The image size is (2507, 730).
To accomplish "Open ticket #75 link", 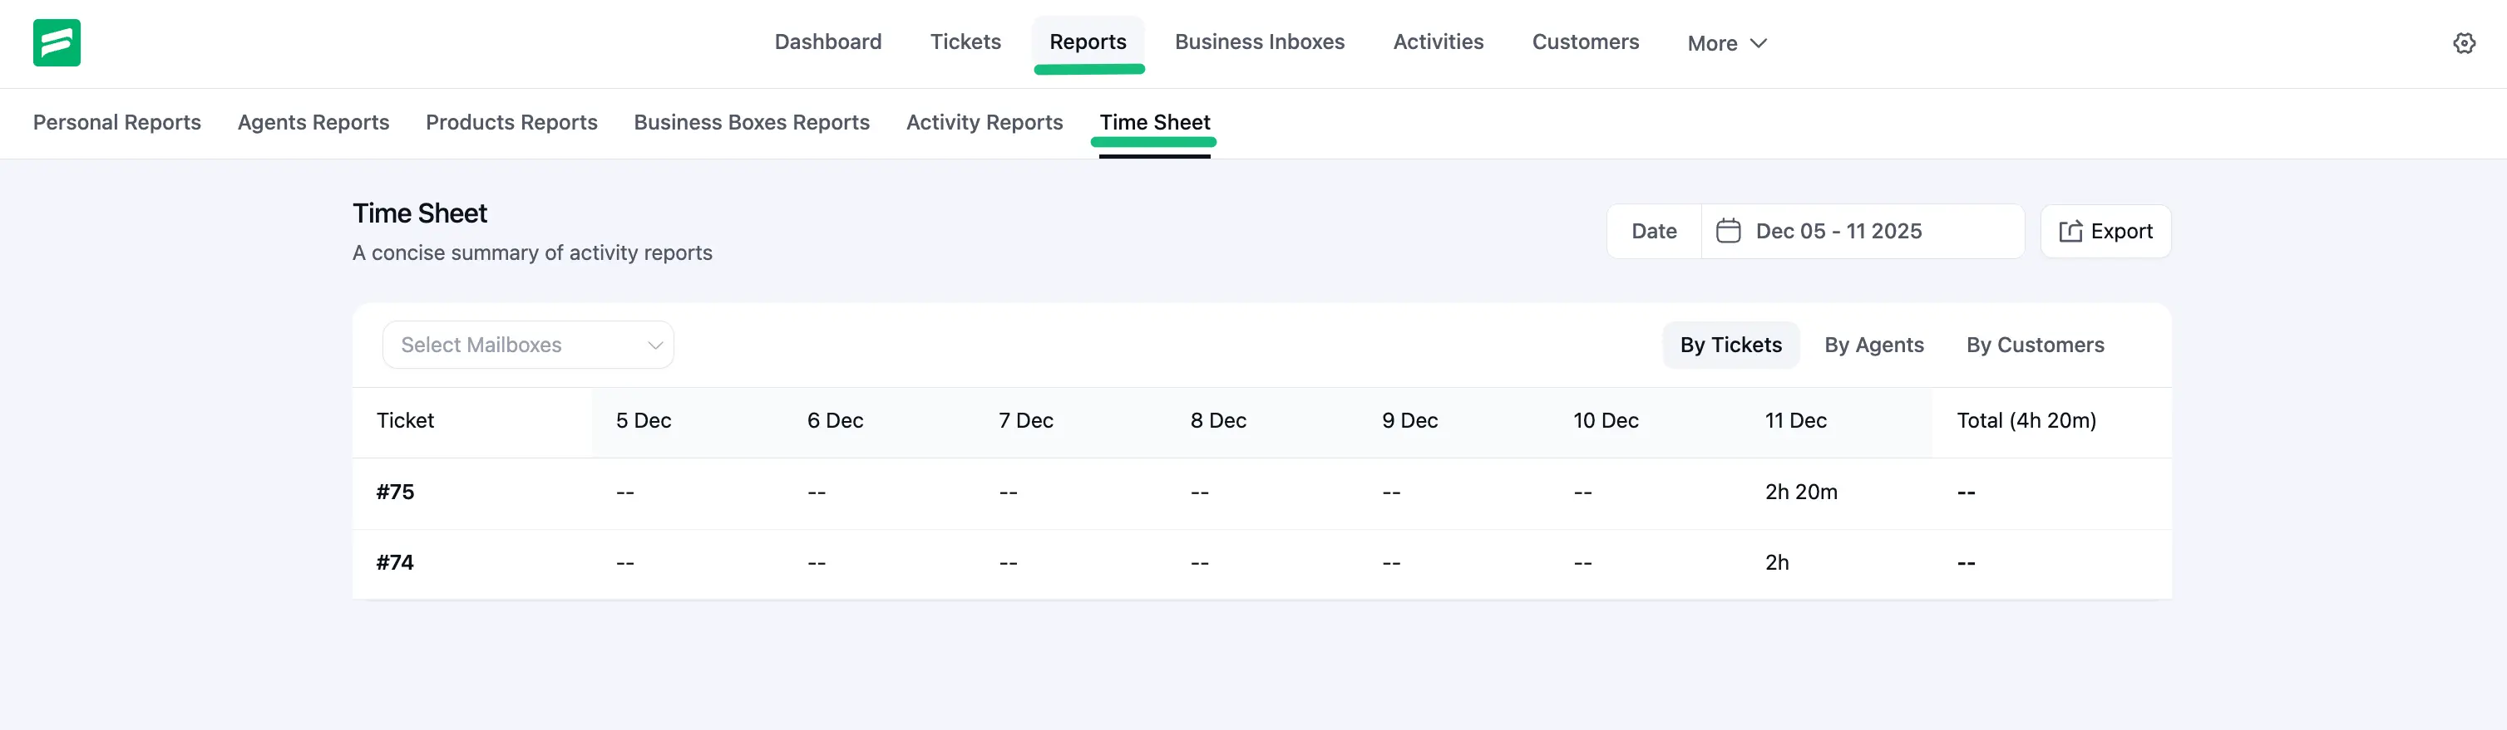I will 395,492.
